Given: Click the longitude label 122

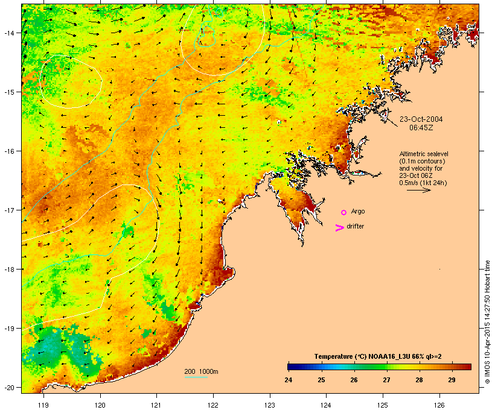Looking at the screenshot, I should coord(213,405).
